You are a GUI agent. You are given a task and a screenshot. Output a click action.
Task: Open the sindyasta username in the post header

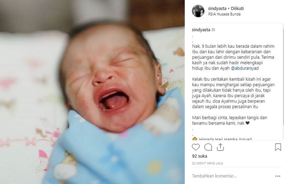pyautogui.click(x=217, y=8)
